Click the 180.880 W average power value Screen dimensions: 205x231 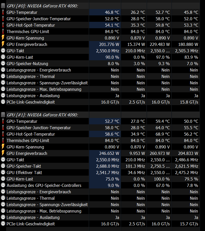pyautogui.click(x=188, y=44)
